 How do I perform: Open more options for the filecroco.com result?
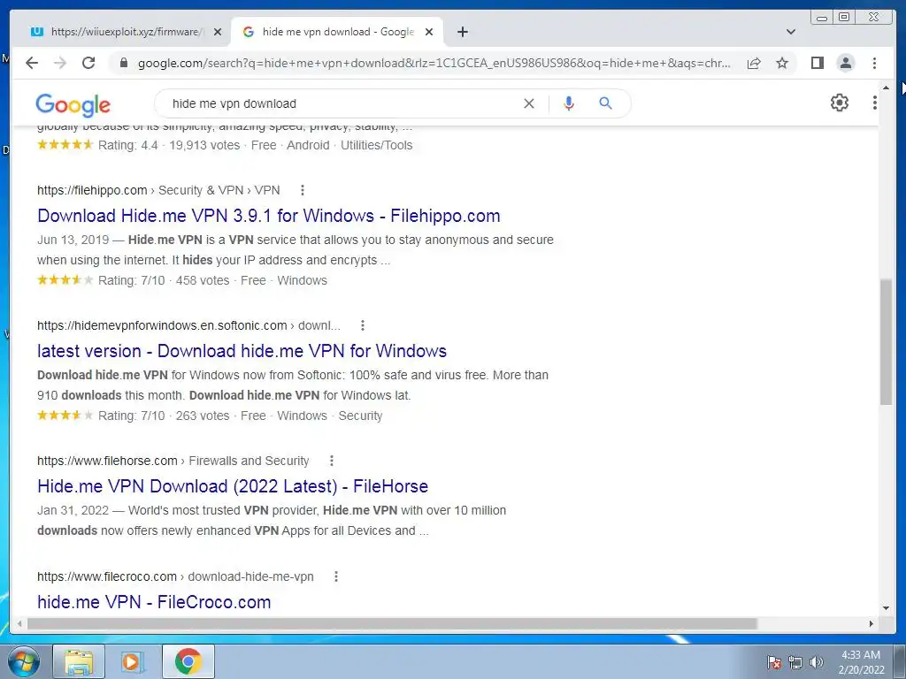335,576
